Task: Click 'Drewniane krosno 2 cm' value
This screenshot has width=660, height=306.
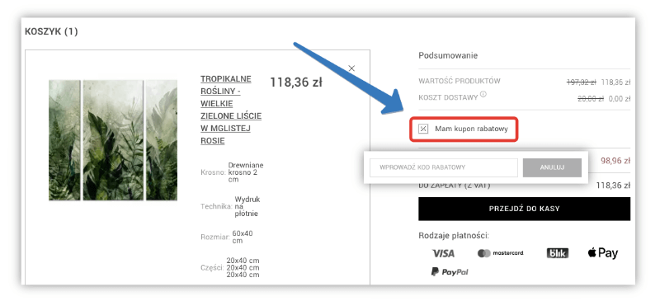Action: click(245, 172)
